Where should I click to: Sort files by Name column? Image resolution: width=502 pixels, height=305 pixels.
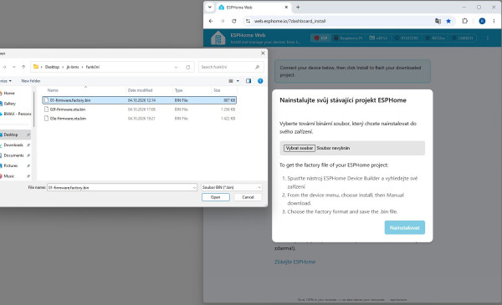coord(53,90)
